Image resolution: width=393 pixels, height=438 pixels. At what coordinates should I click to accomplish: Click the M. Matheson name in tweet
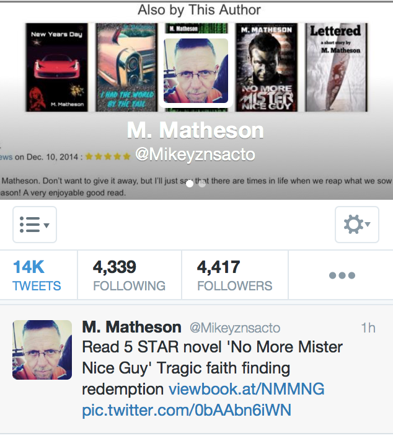coord(132,327)
